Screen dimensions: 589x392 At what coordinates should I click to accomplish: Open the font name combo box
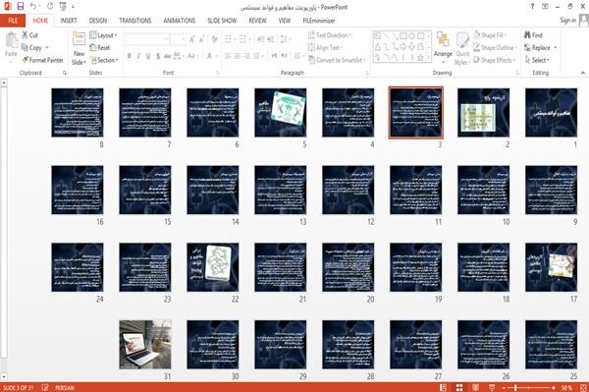click(146, 39)
